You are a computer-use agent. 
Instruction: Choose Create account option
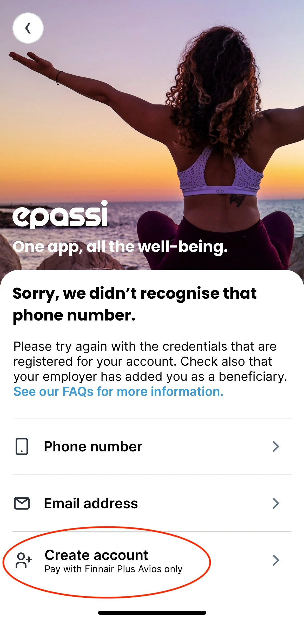click(x=152, y=560)
